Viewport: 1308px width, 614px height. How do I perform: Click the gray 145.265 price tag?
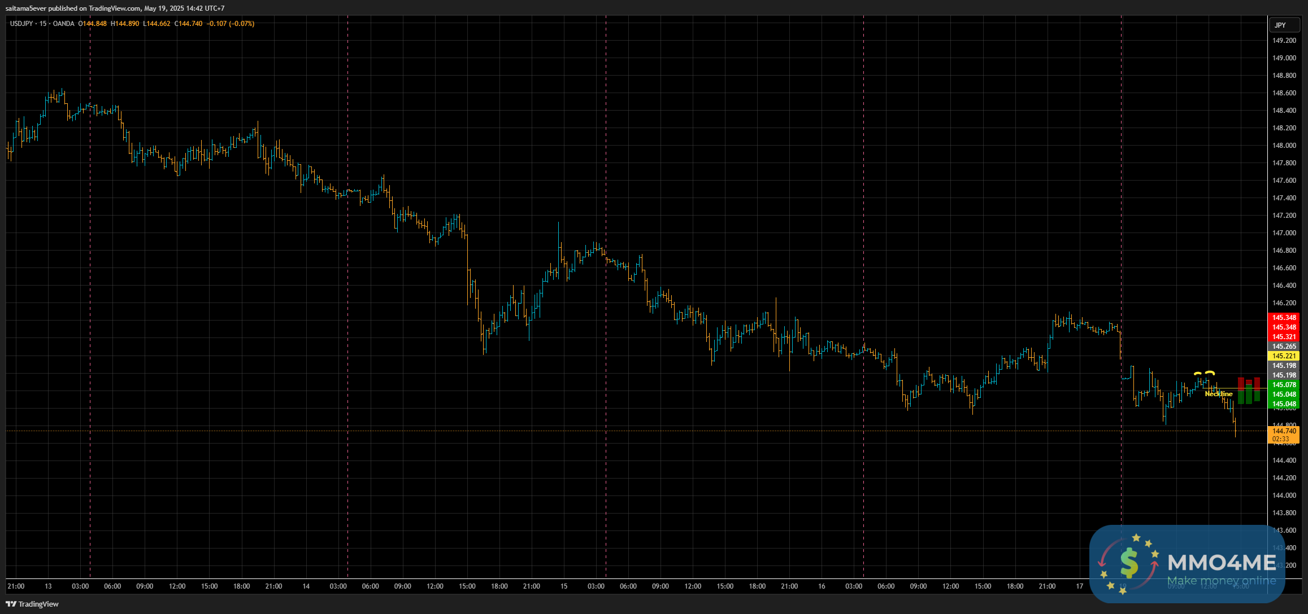coord(1284,347)
